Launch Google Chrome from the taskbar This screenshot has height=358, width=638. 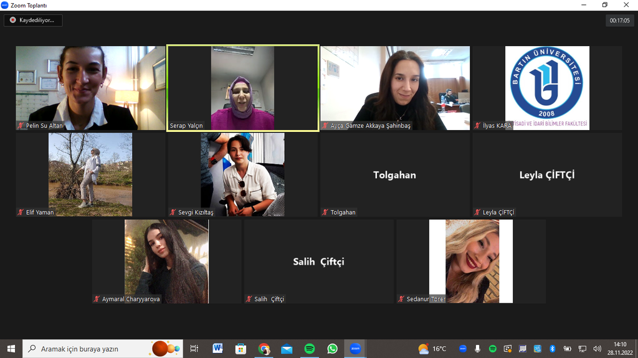click(x=264, y=349)
